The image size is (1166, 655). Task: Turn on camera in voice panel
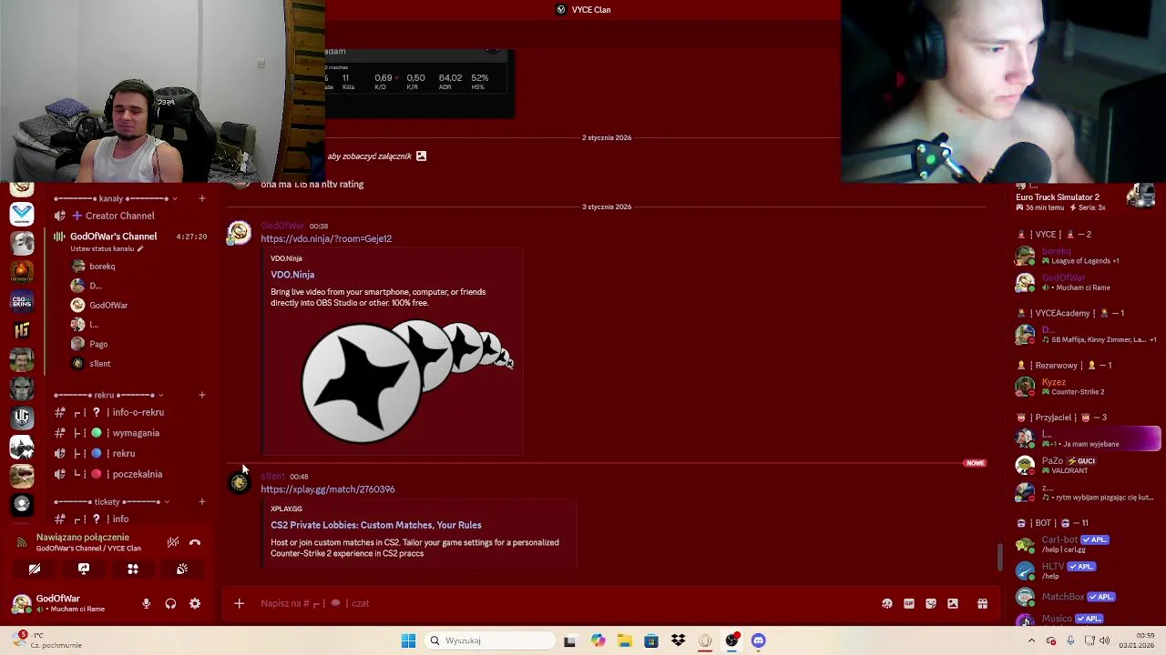pos(35,569)
